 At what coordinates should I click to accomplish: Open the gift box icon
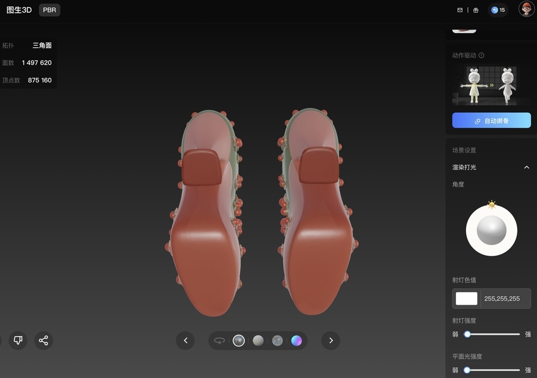point(476,10)
